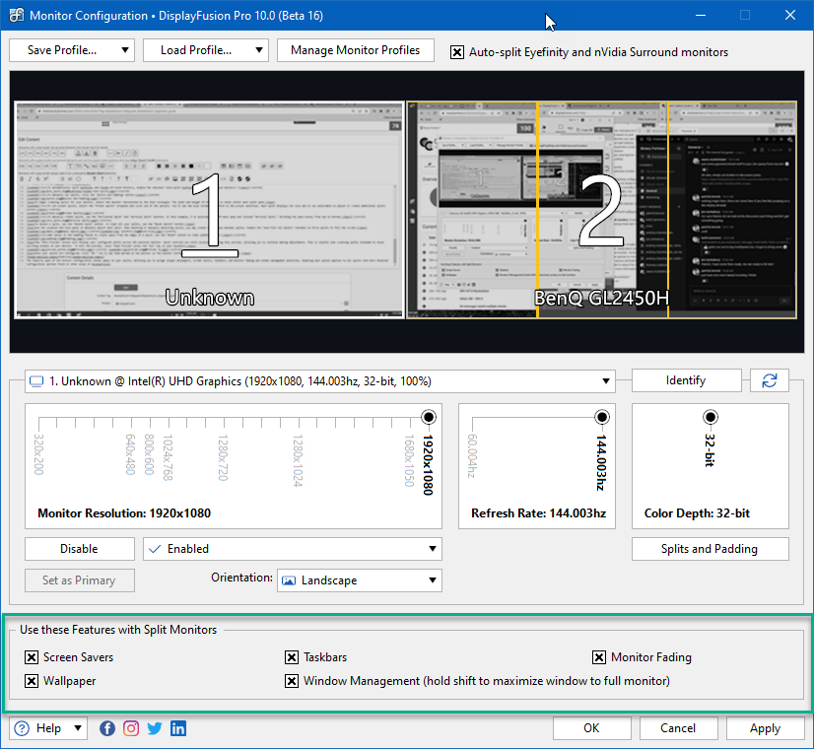Open the LinkedIn link icon
814x749 pixels.
pyautogui.click(x=178, y=728)
